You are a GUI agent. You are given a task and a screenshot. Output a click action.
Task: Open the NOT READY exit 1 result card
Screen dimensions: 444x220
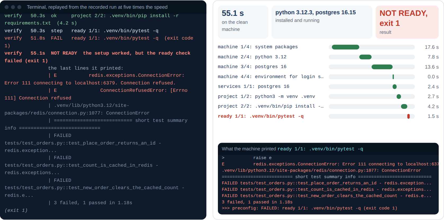pos(407,22)
